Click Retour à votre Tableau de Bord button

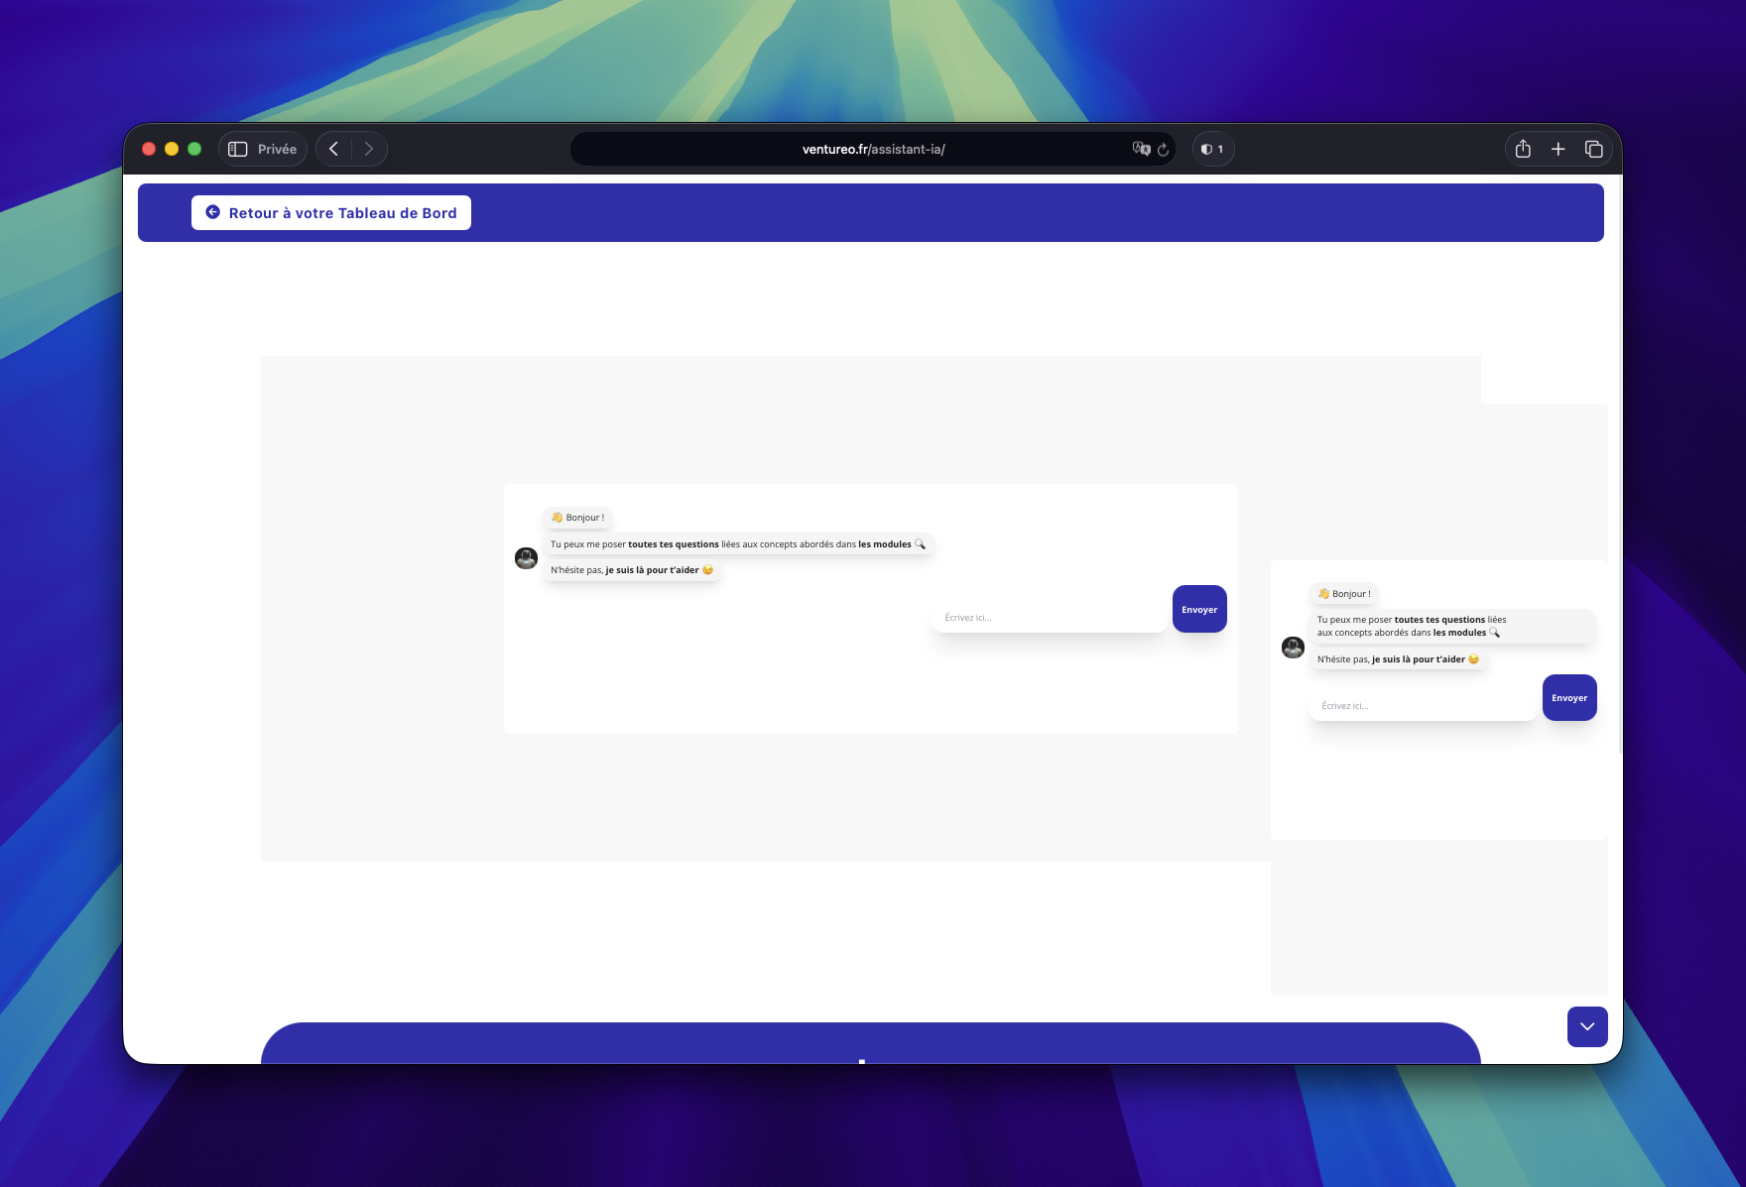330,212
